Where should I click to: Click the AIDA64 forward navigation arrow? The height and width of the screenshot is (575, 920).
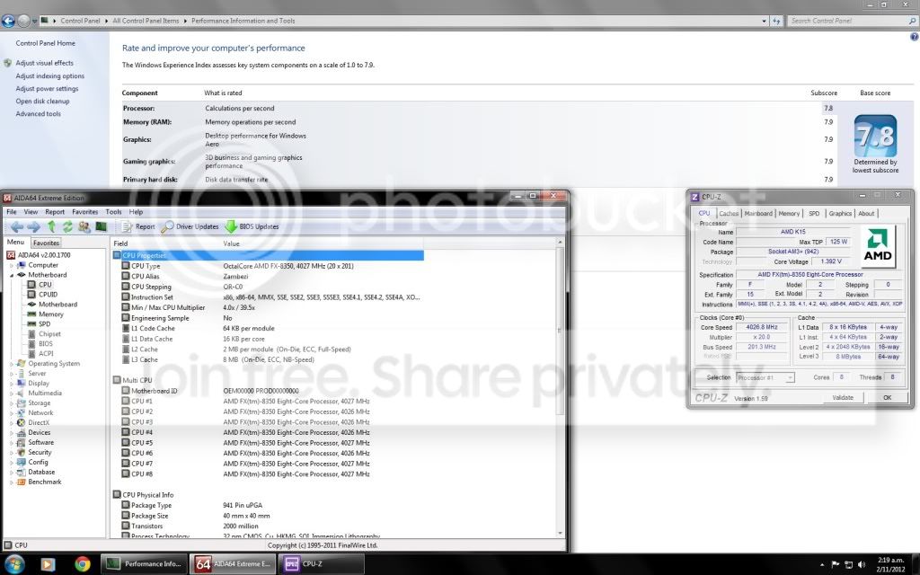(33, 226)
